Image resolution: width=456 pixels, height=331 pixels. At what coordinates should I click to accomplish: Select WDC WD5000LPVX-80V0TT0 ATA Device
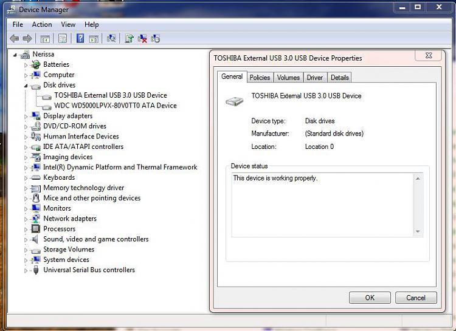coord(116,106)
